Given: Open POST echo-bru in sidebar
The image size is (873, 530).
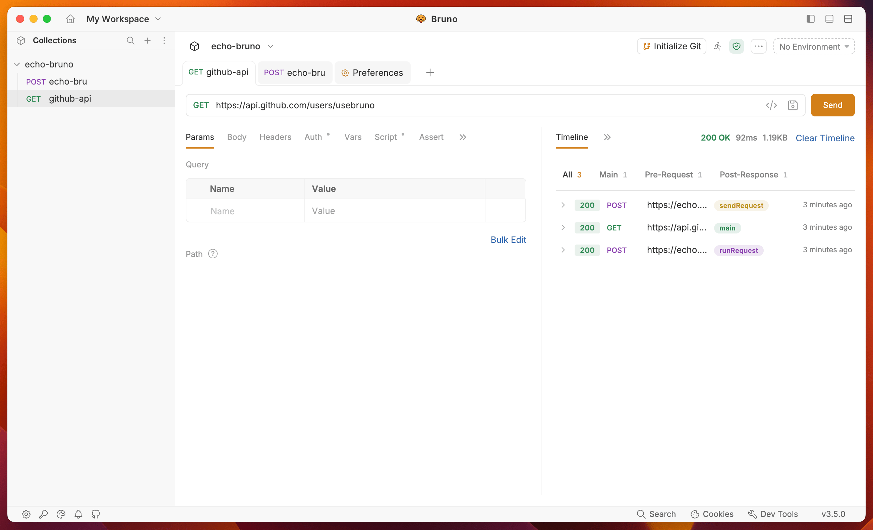Looking at the screenshot, I should click(92, 82).
